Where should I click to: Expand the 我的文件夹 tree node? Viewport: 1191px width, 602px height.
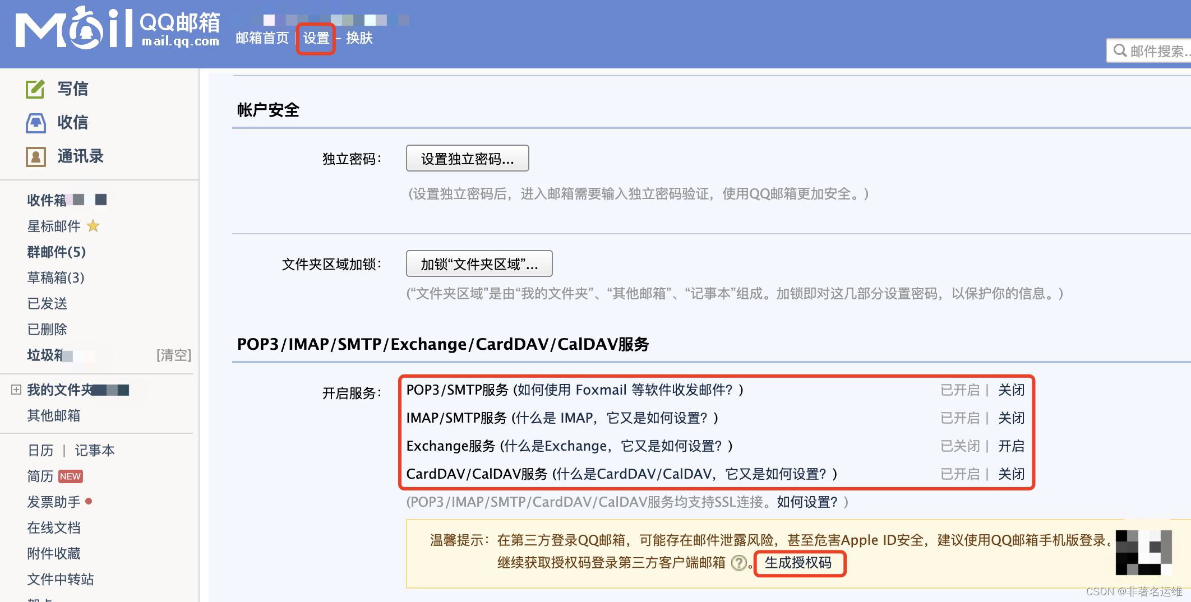(x=16, y=390)
